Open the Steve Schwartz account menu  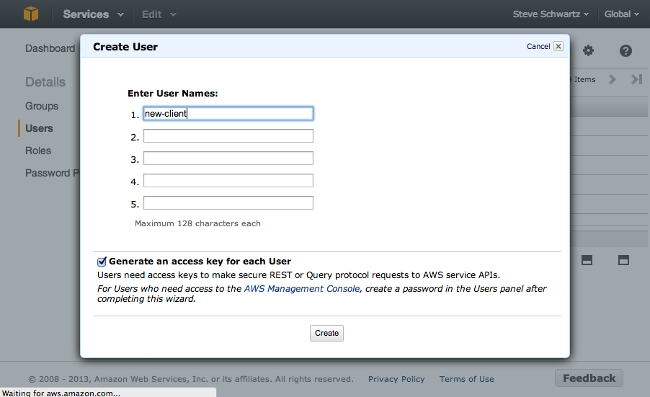551,14
